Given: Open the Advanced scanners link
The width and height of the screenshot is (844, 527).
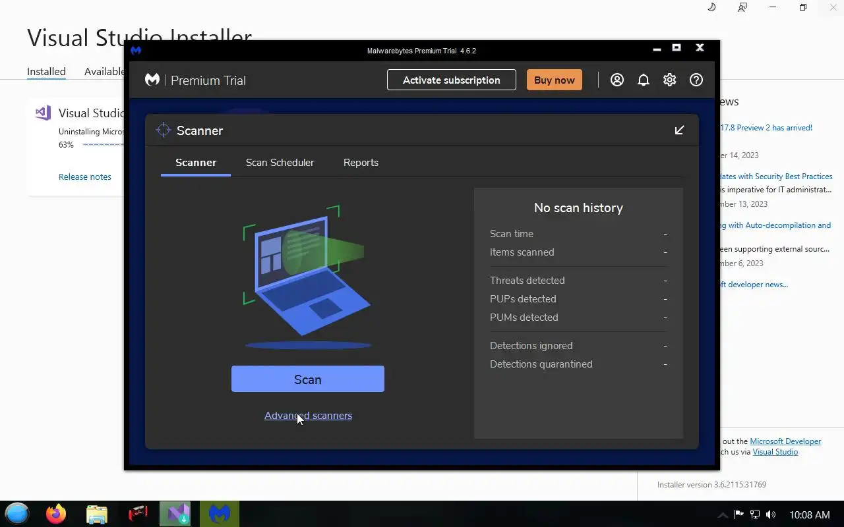Looking at the screenshot, I should [308, 415].
